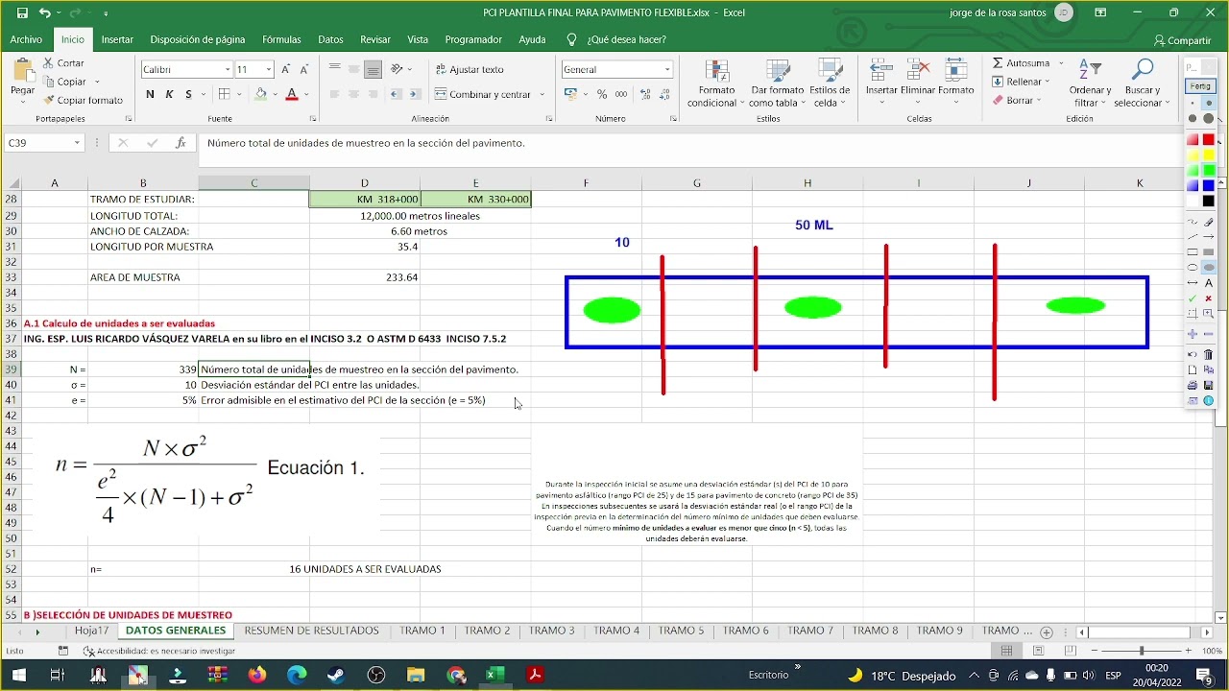This screenshot has height=691, width=1229.
Task: Open Ordenar y filtrar menu
Action: 1090,83
